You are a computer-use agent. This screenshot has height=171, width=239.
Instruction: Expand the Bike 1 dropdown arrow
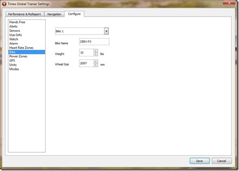click(107, 31)
